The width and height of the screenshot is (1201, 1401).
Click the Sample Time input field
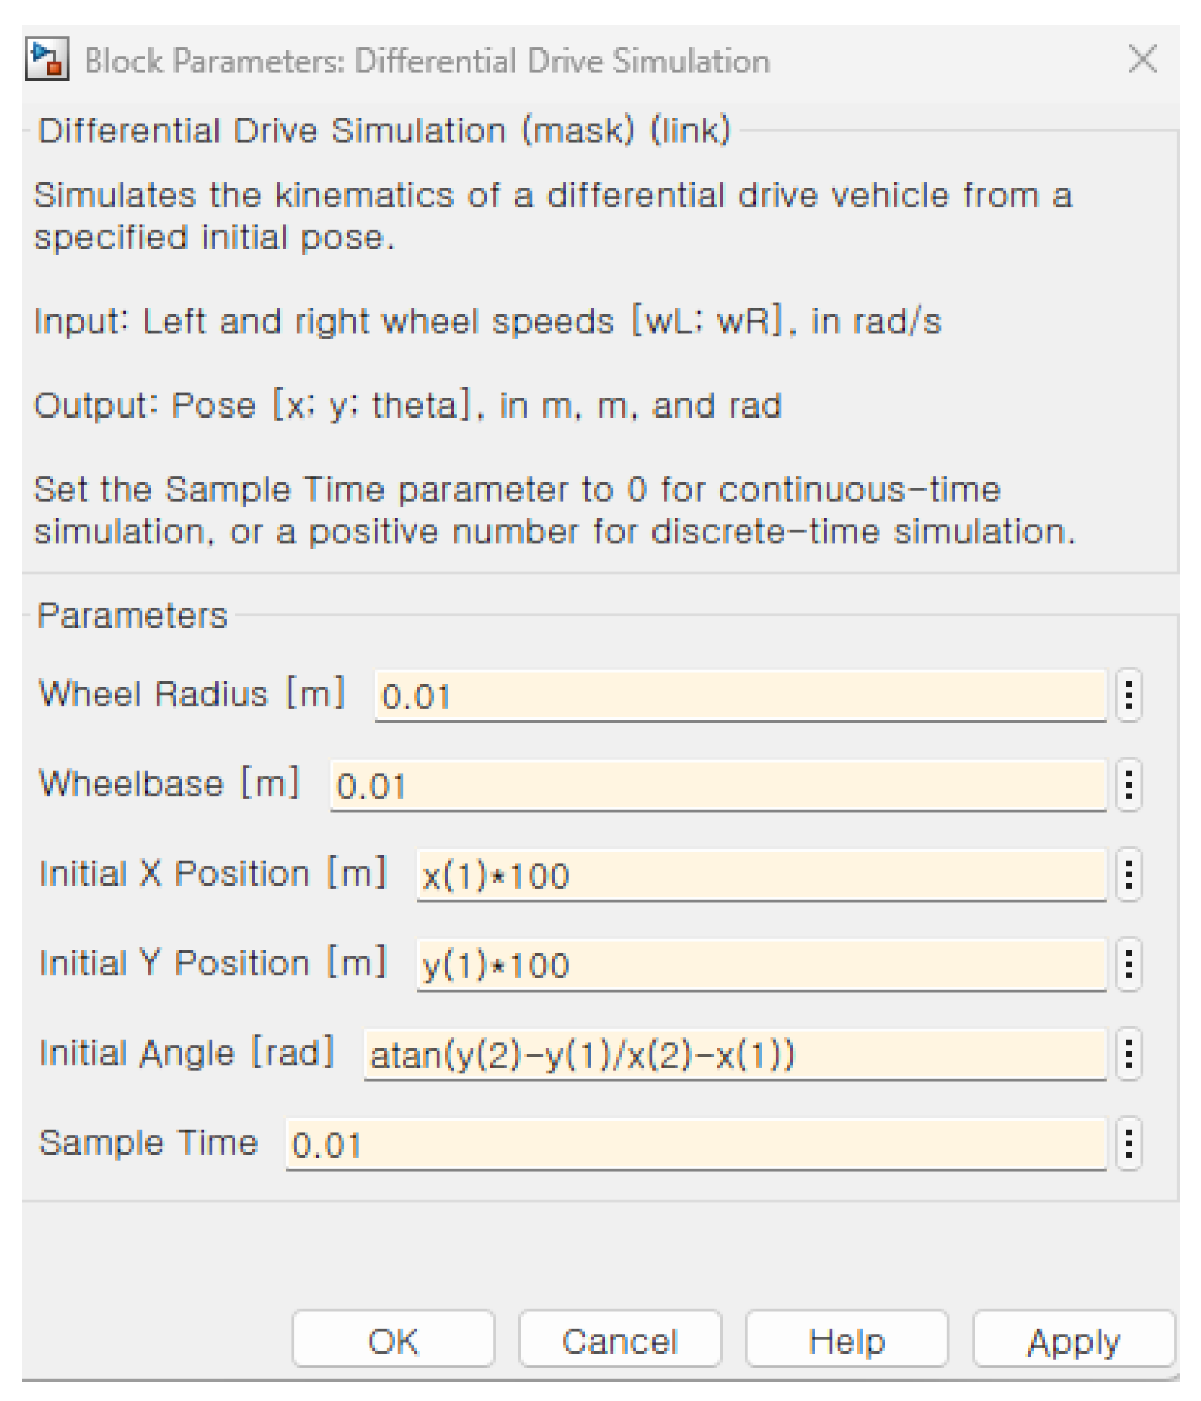(695, 1144)
